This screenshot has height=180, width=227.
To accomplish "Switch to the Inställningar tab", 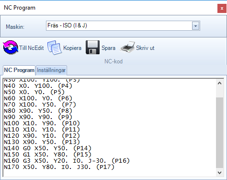I will 51,70.
